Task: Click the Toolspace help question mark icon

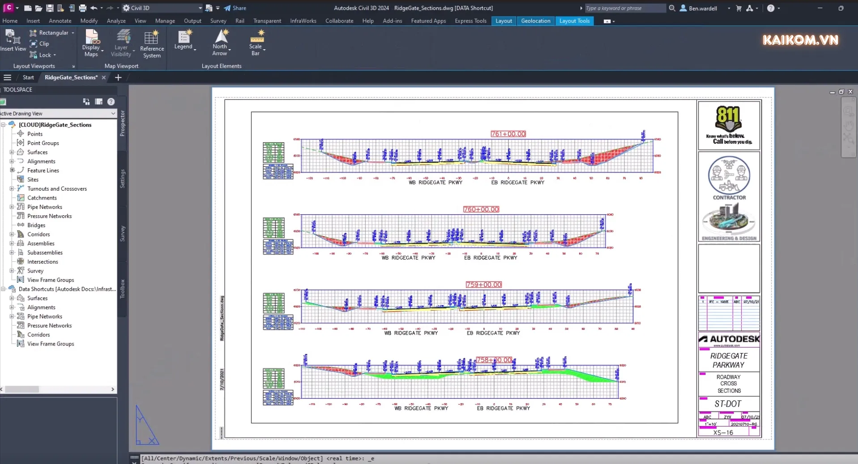Action: (111, 102)
